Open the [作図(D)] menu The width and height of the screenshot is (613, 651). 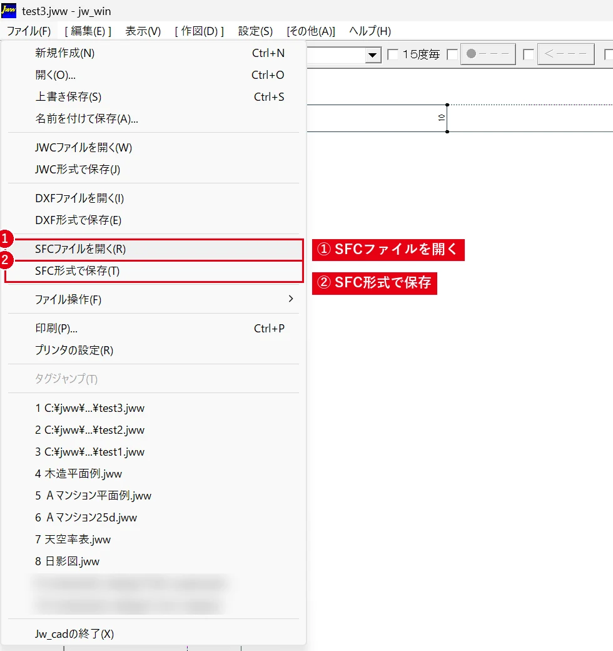[199, 31]
